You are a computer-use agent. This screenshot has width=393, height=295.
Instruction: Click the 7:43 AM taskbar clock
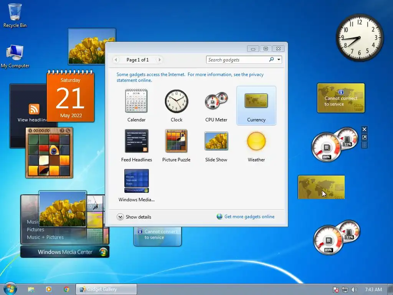(373, 290)
